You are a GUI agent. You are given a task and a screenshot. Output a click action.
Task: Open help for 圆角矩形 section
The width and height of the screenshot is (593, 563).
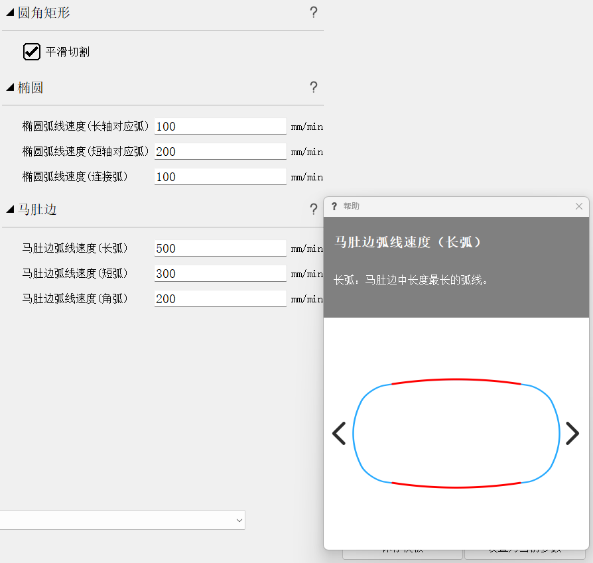314,13
